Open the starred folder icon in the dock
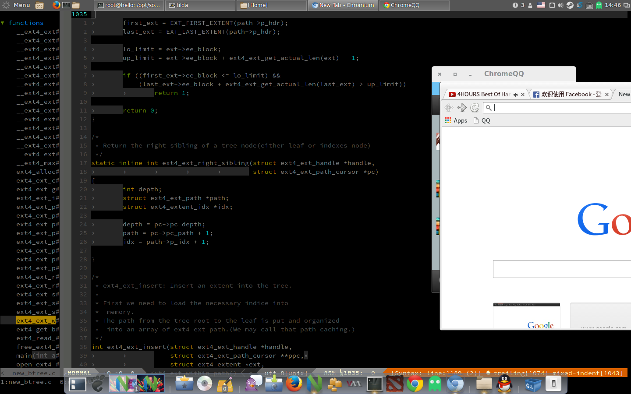This screenshot has width=631, height=394. point(184,384)
